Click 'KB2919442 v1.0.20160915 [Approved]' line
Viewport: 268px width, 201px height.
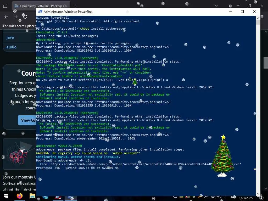click(x=67, y=58)
